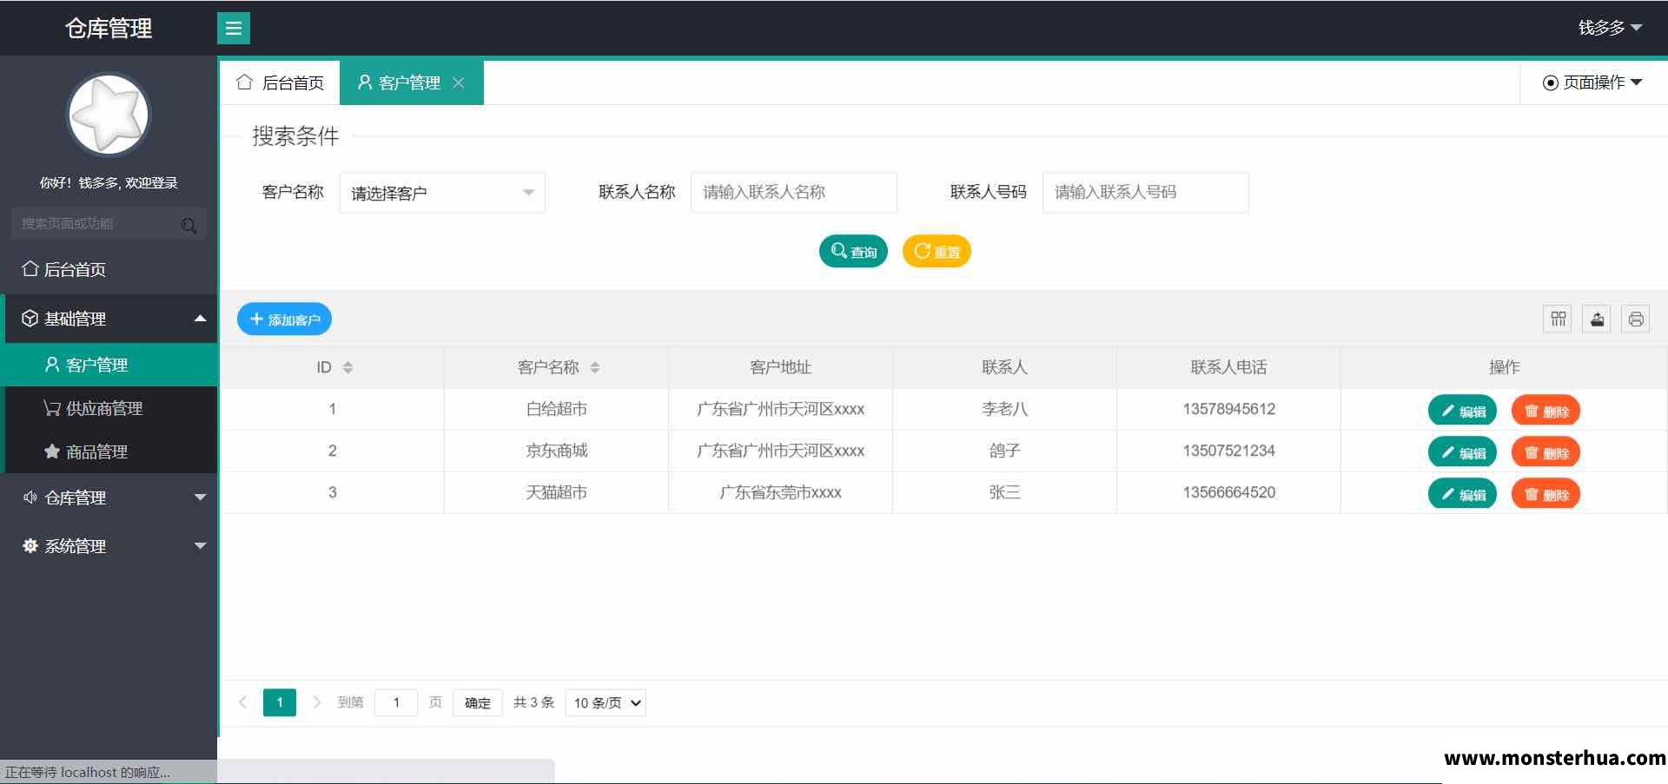Open the 页面操作 dropdown

click(x=1592, y=82)
